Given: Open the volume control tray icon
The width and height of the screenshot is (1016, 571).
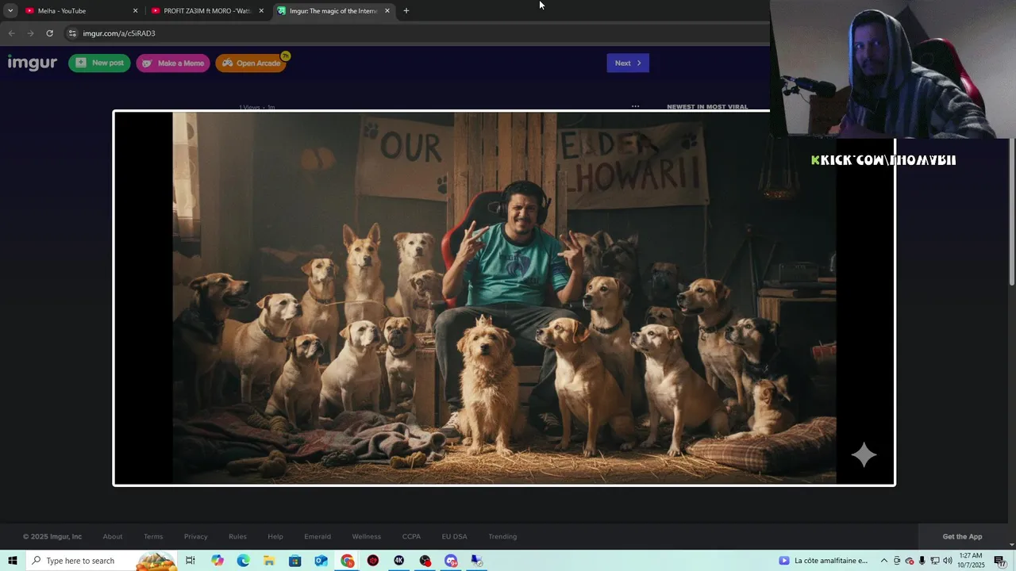Looking at the screenshot, I should pos(948,561).
